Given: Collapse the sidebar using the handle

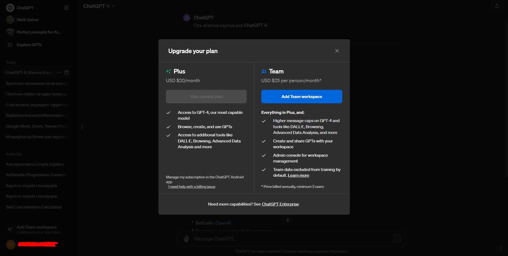Looking at the screenshot, I should coord(82,127).
